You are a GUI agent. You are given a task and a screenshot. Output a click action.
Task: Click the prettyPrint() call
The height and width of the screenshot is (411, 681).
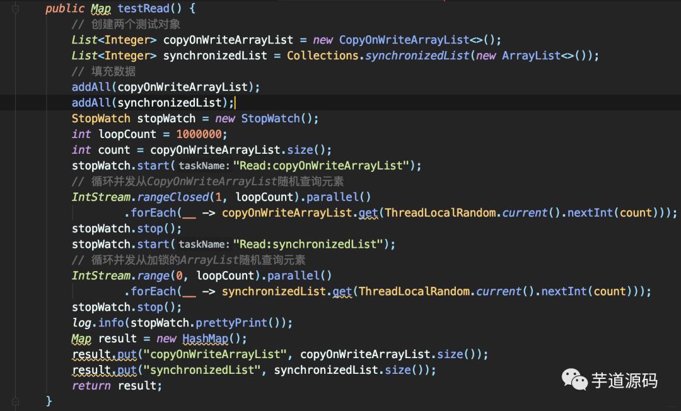(237, 323)
